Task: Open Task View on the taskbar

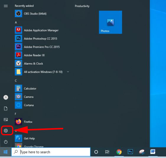Action: coord(107,152)
